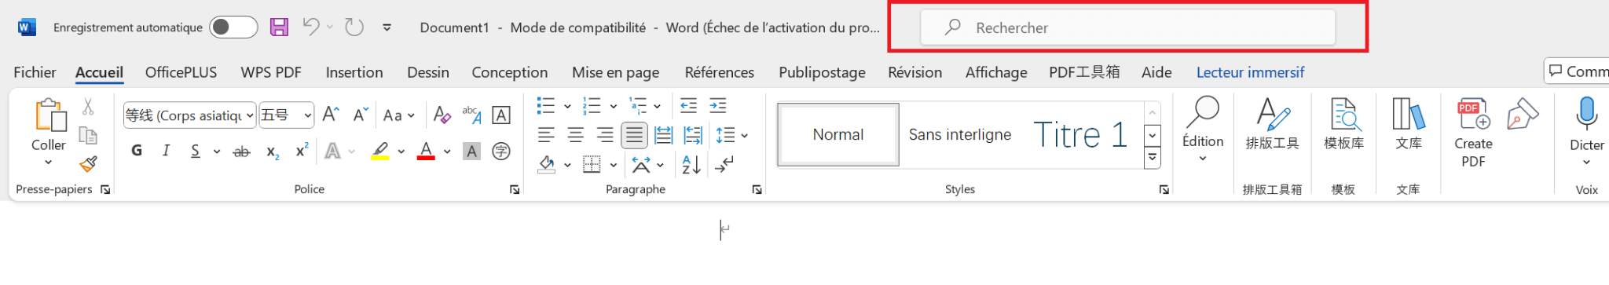Image resolution: width=1609 pixels, height=285 pixels.
Task: Click the Coller paste icon
Action: (51, 115)
